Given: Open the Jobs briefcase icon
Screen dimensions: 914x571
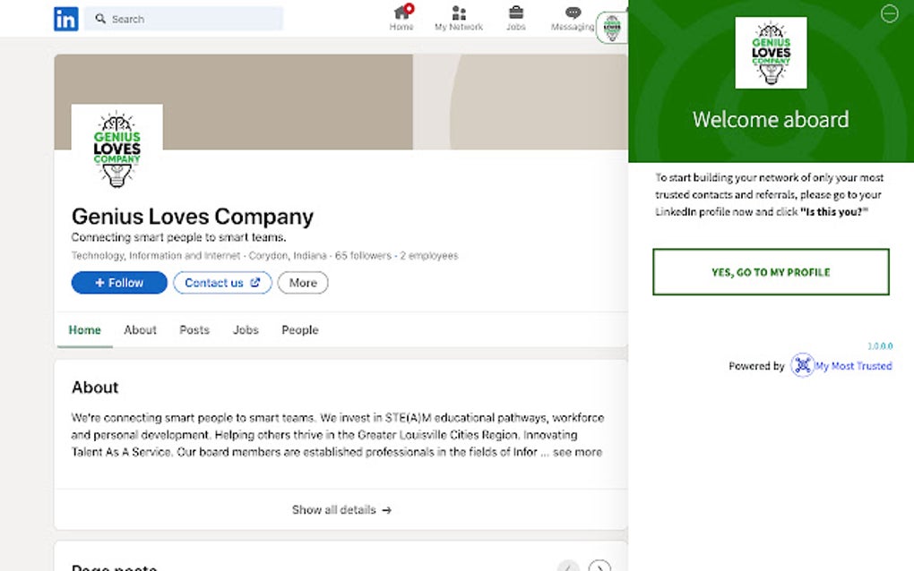Looking at the screenshot, I should [x=515, y=14].
